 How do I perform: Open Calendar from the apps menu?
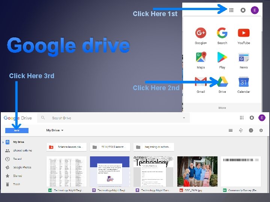244,85
